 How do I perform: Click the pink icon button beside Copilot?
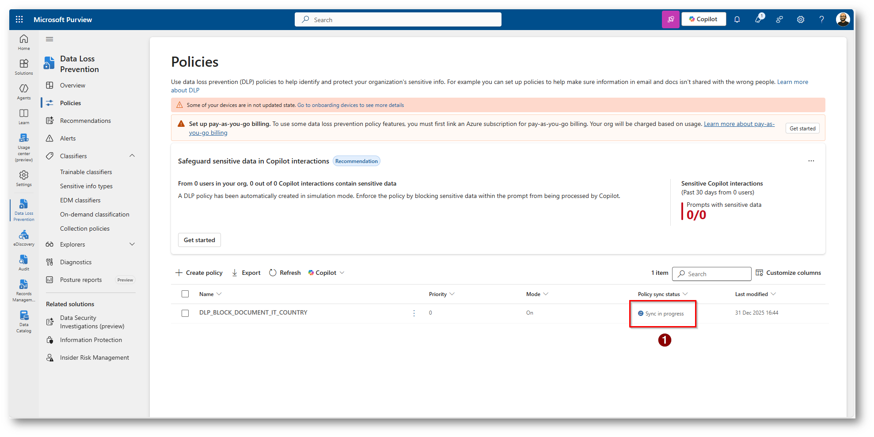671,19
